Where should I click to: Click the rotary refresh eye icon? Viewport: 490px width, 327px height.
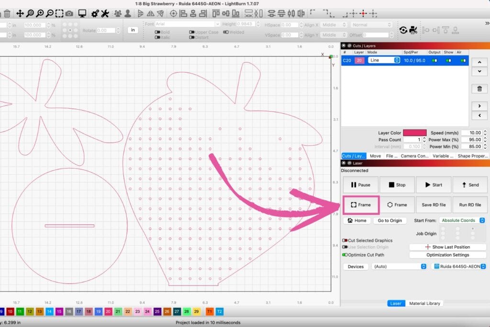pyautogui.click(x=403, y=30)
